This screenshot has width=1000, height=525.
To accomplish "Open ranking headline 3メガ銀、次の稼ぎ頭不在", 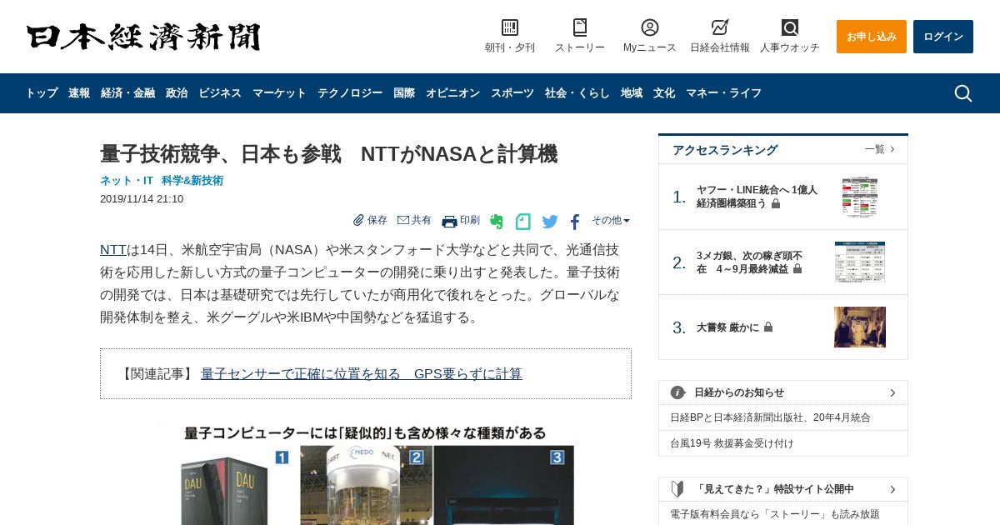I will [x=749, y=262].
